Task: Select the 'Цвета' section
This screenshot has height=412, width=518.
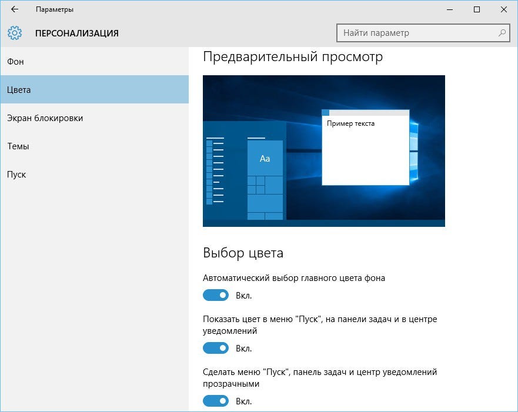Action: click(95, 89)
